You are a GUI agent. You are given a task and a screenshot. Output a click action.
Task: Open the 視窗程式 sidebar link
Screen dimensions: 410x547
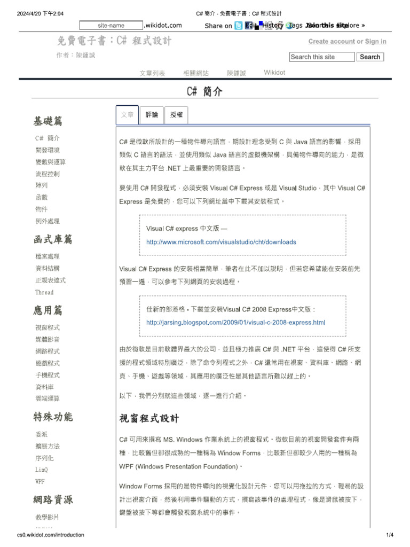(x=48, y=327)
